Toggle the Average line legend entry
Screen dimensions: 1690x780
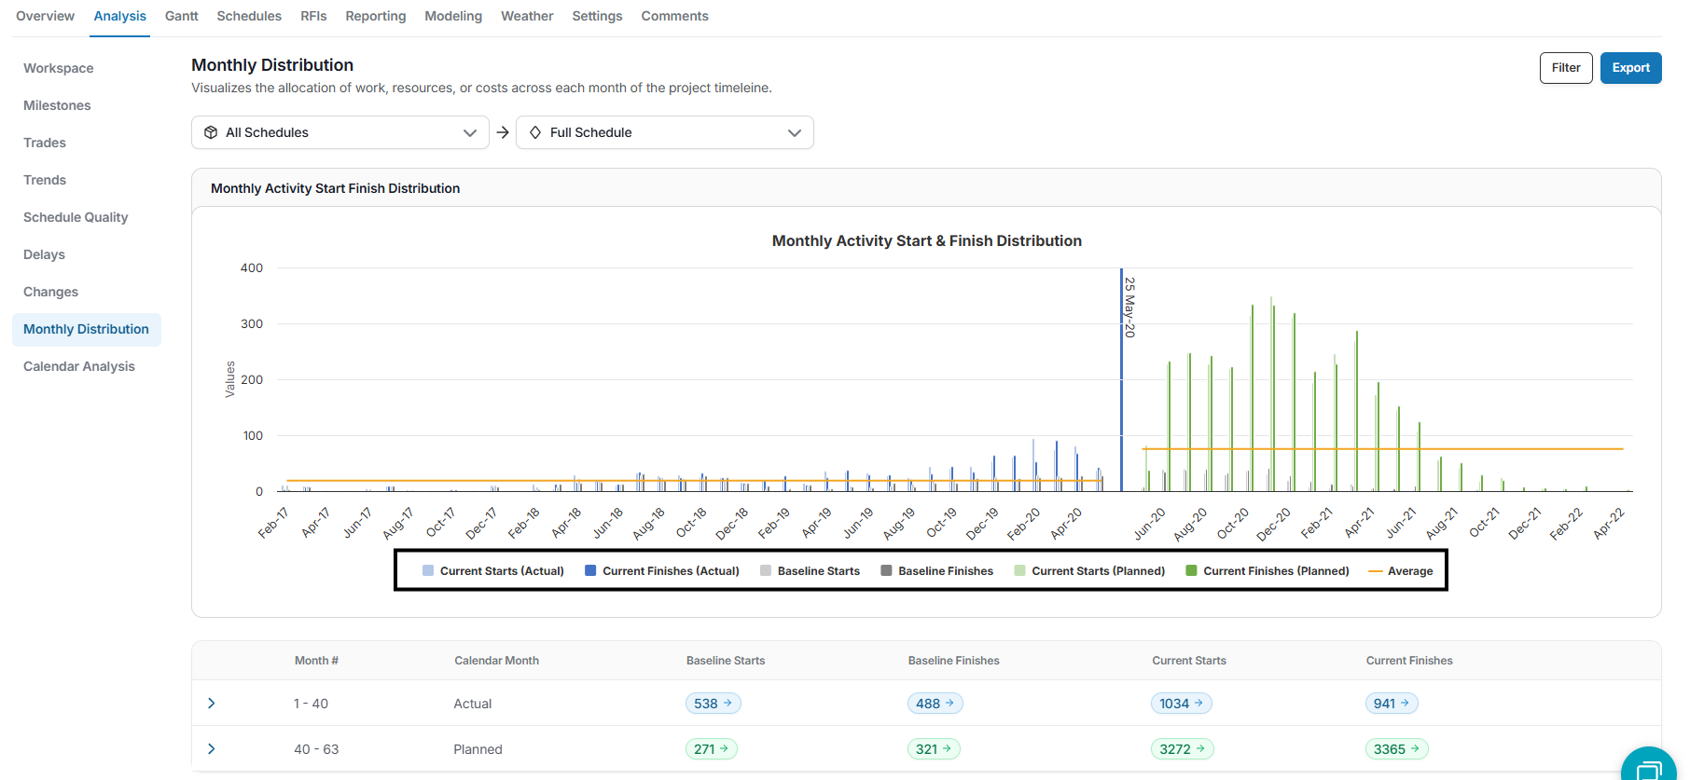tap(1401, 570)
